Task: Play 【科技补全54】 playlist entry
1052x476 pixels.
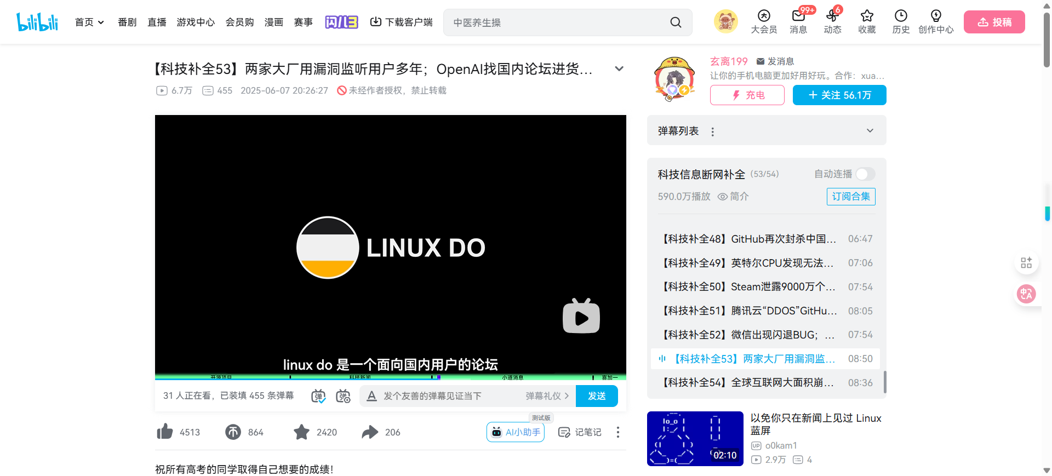Action: coord(765,383)
